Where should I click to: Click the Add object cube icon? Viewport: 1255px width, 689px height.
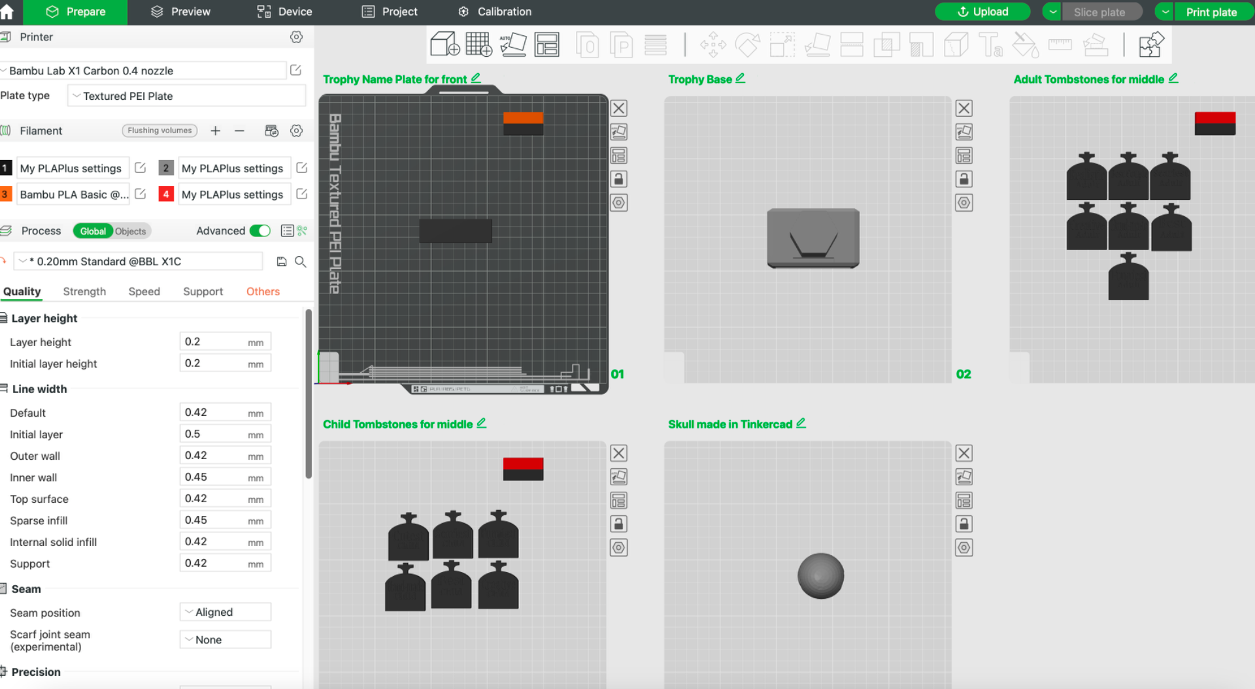click(444, 44)
